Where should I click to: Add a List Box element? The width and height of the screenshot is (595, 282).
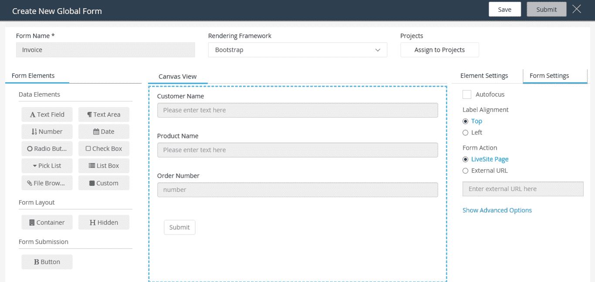pos(104,165)
